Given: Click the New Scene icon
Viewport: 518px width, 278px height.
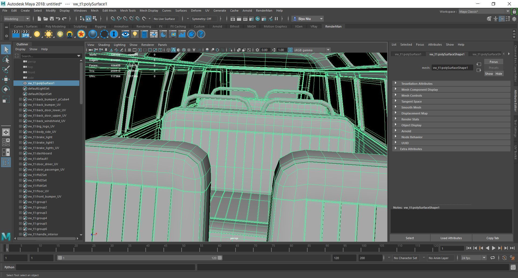Looking at the screenshot, I should tap(39, 19).
